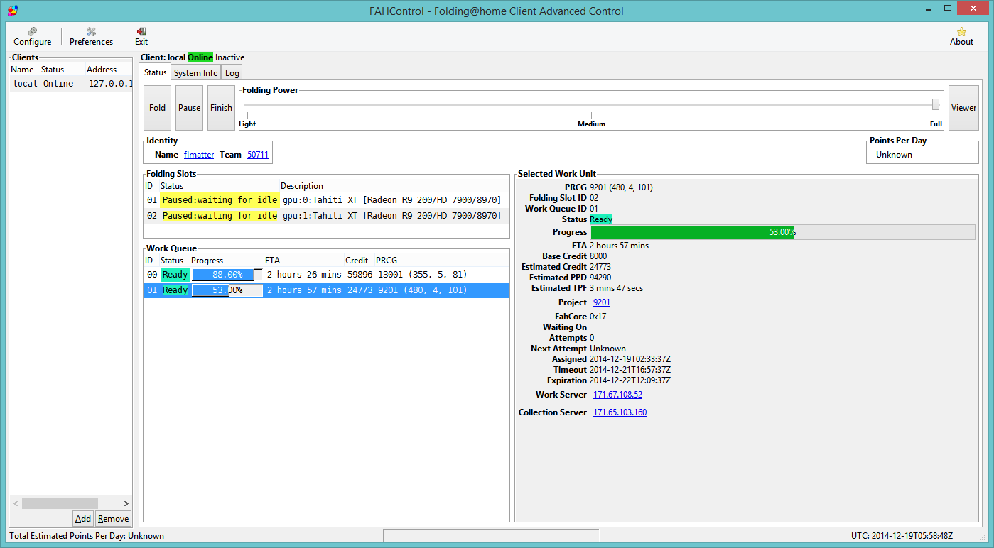994x548 pixels.
Task: Click the UTC timestamp in status bar
Action: pyautogui.click(x=902, y=536)
